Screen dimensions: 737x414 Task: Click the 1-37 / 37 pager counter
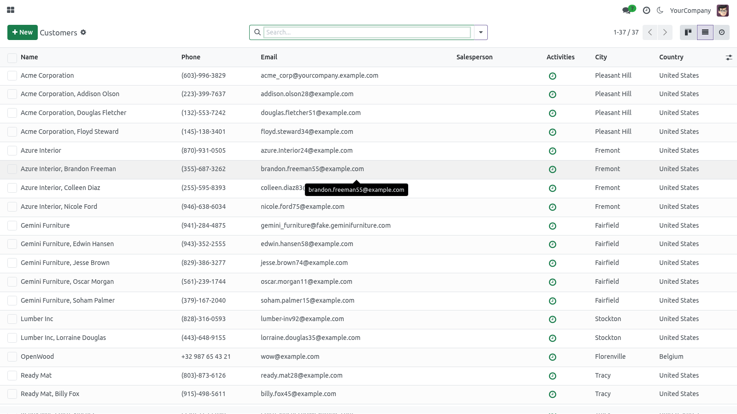click(626, 32)
